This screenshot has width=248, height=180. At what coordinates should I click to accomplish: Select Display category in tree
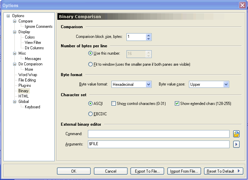[x=24, y=32]
